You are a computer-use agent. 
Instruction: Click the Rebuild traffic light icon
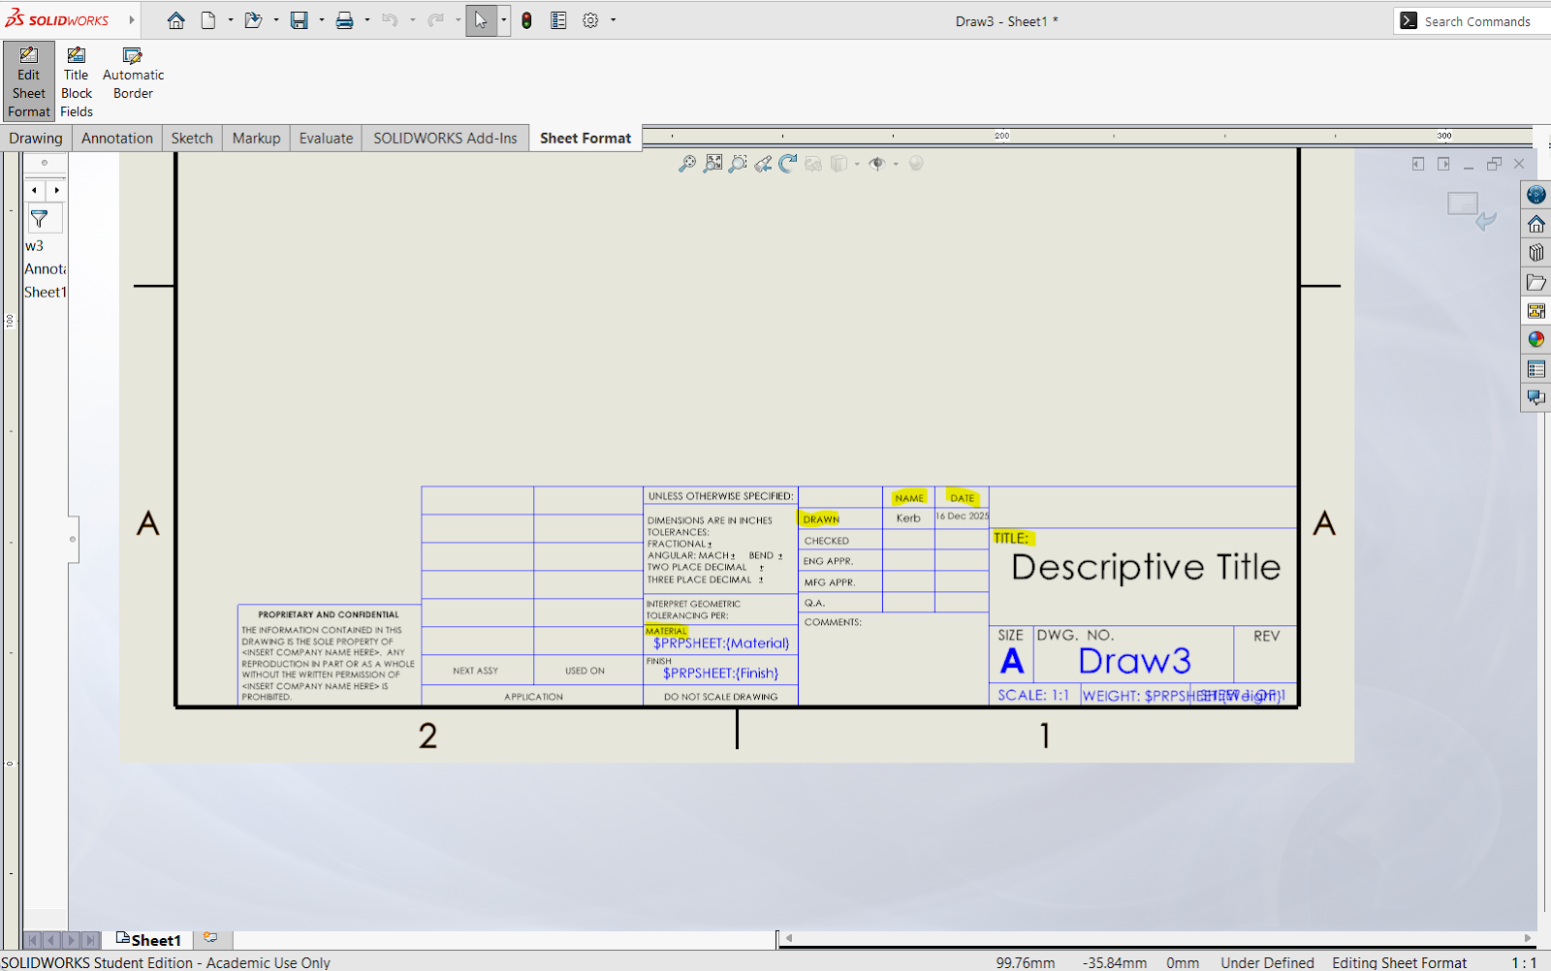point(526,20)
